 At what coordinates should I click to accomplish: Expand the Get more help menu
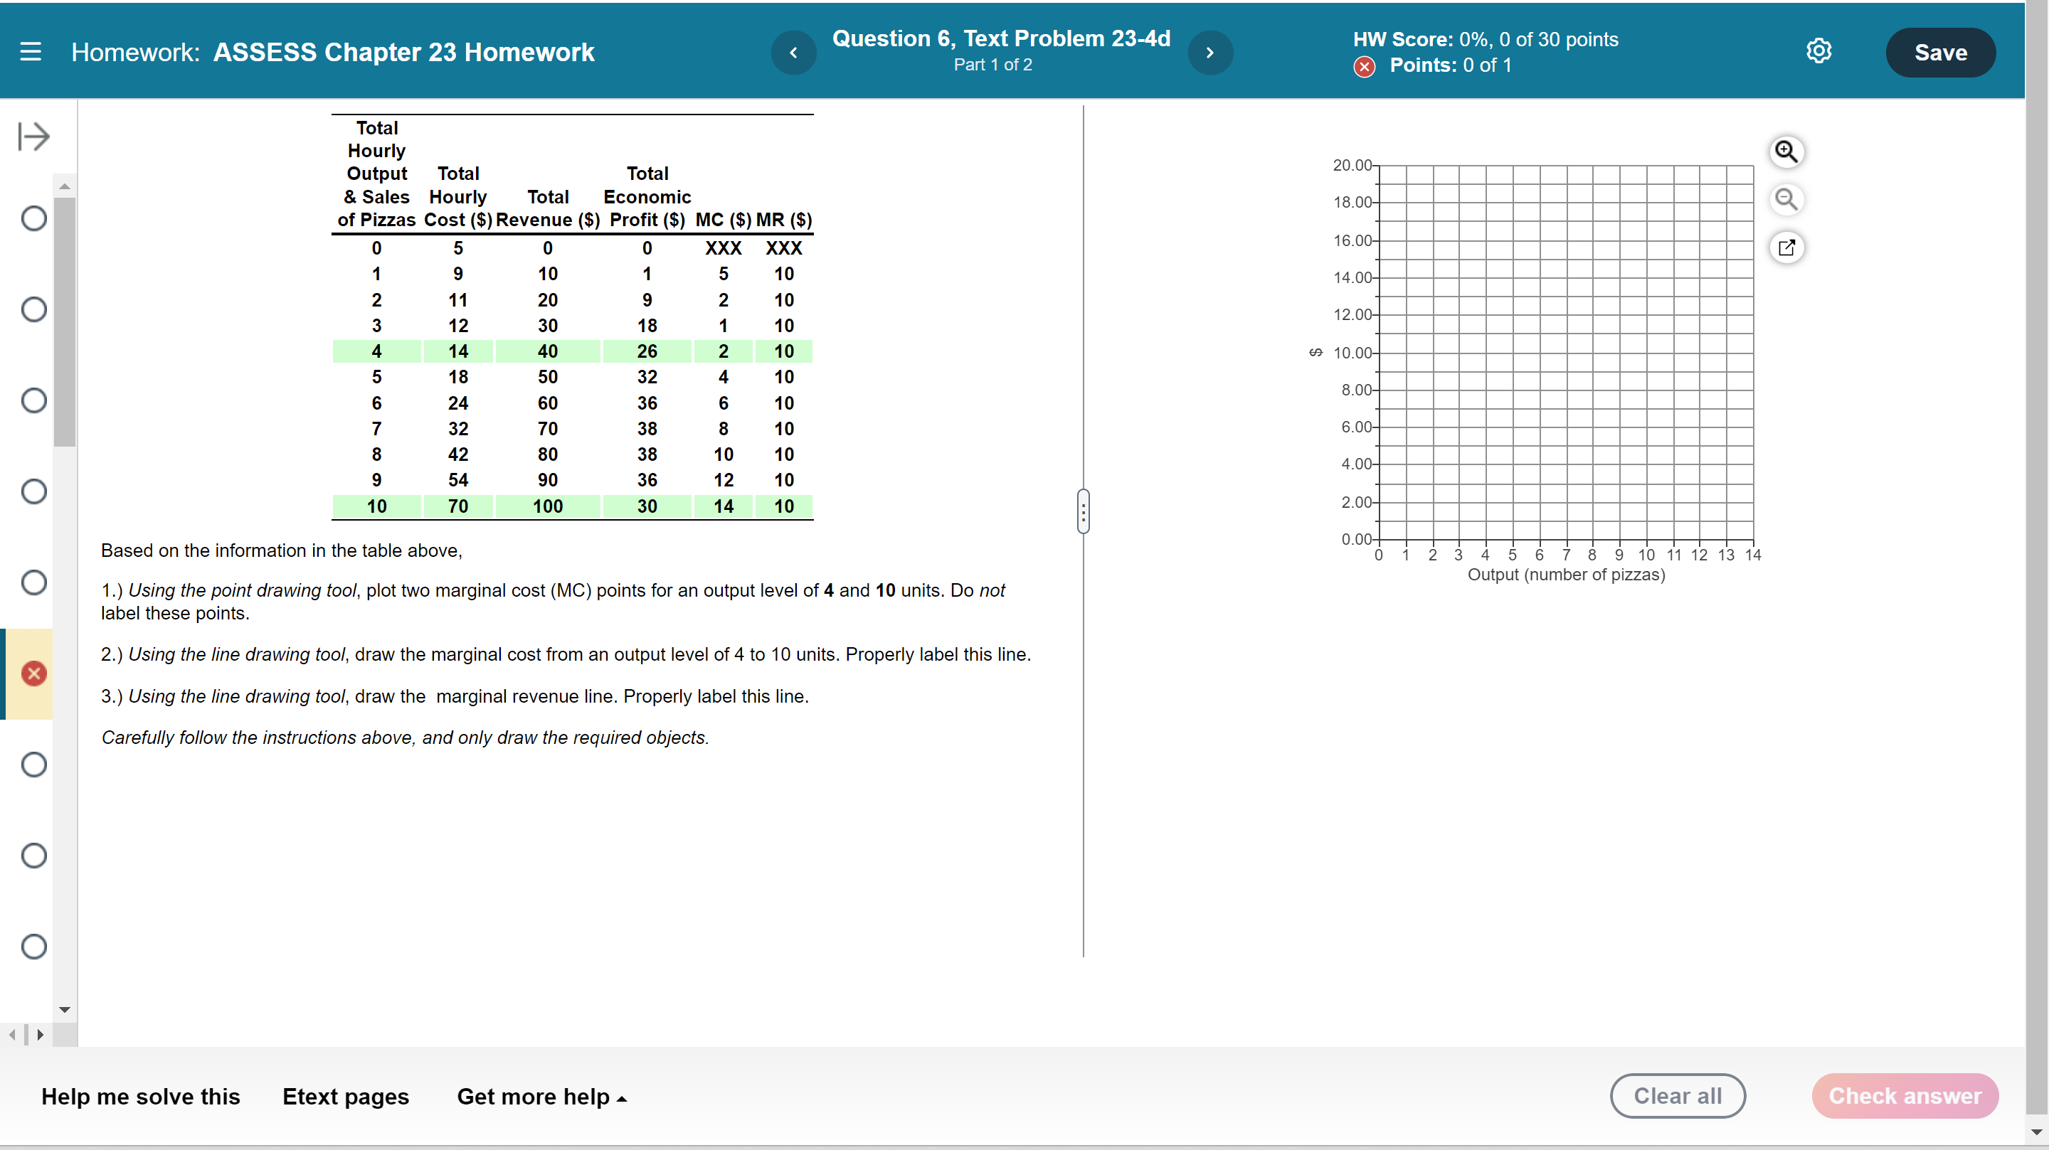(541, 1097)
